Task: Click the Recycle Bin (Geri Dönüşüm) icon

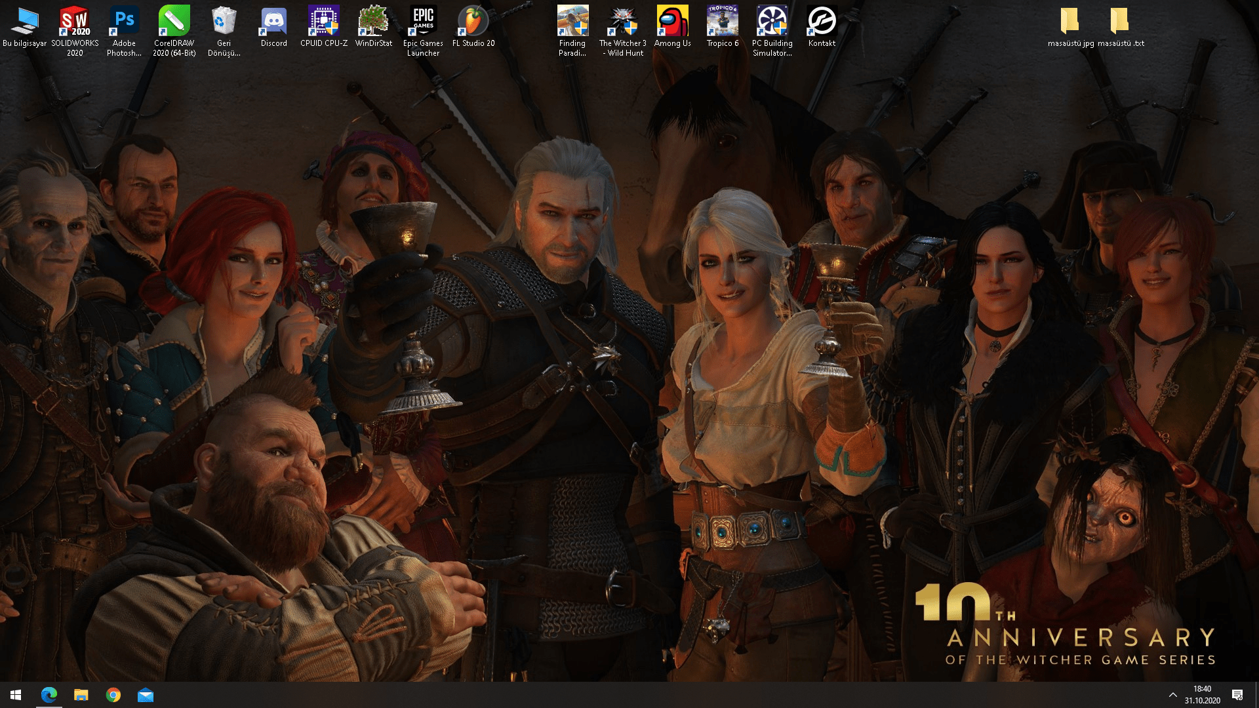Action: tap(224, 22)
